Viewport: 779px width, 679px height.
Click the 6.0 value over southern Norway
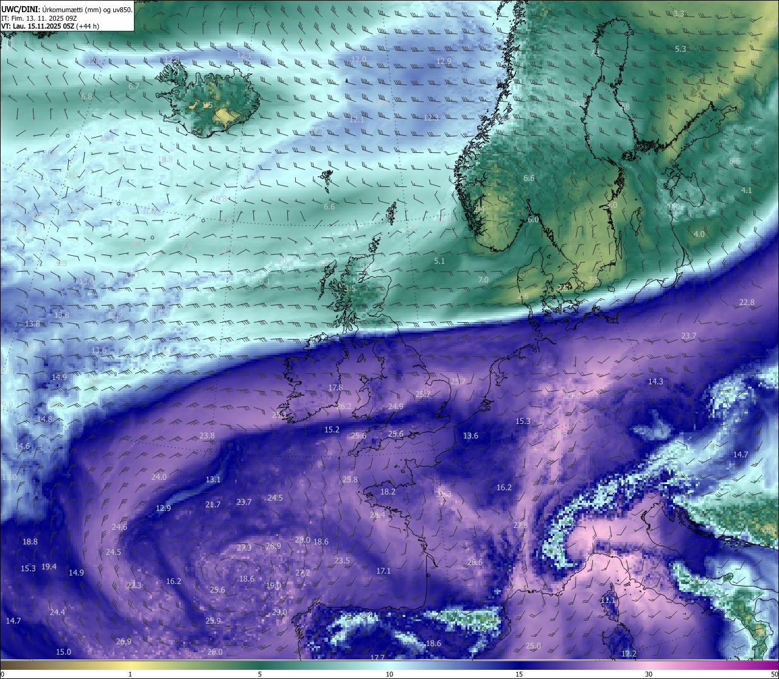533,219
